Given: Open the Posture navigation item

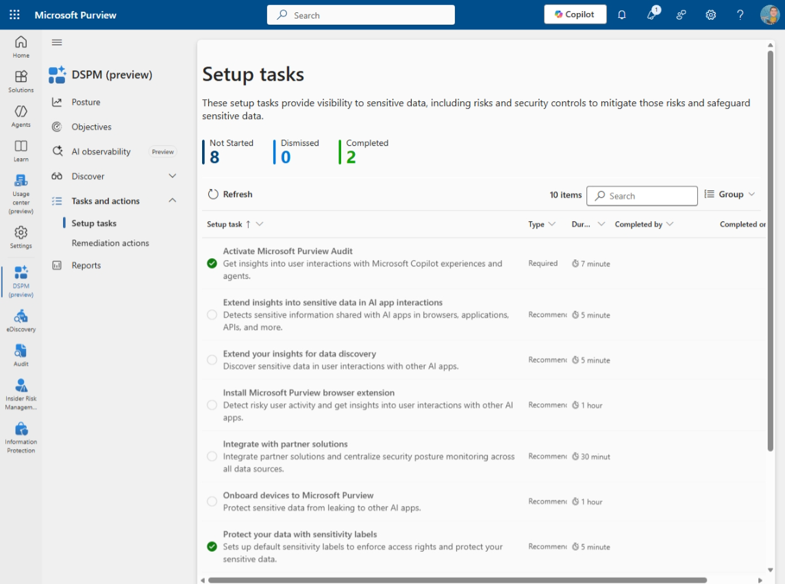Looking at the screenshot, I should click(x=86, y=102).
